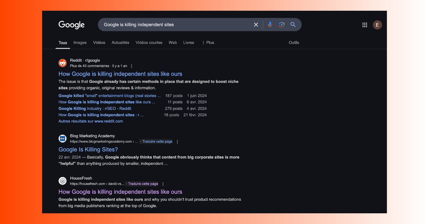Click 'Plus de 40 commentaires' text

point(90,66)
